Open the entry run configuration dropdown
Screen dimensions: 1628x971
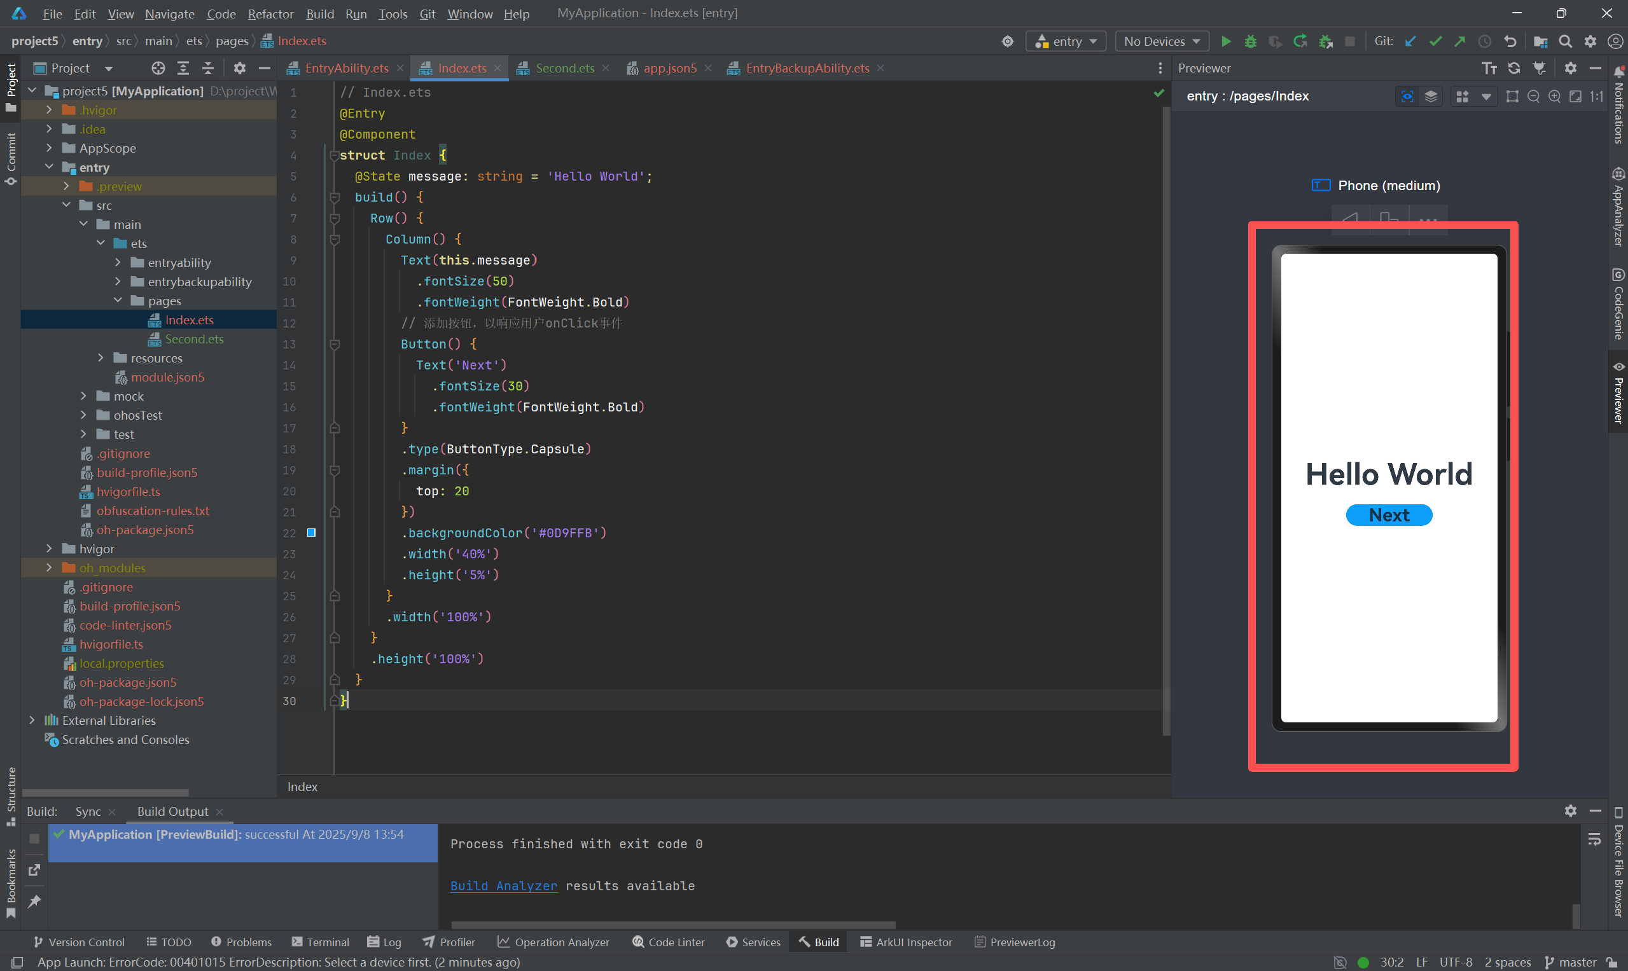(1066, 41)
